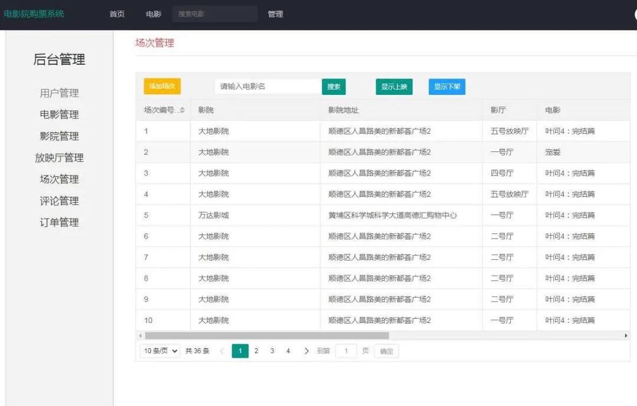The image size is (637, 406).
Task: Confirm page jump with 确定 button
Action: [386, 351]
